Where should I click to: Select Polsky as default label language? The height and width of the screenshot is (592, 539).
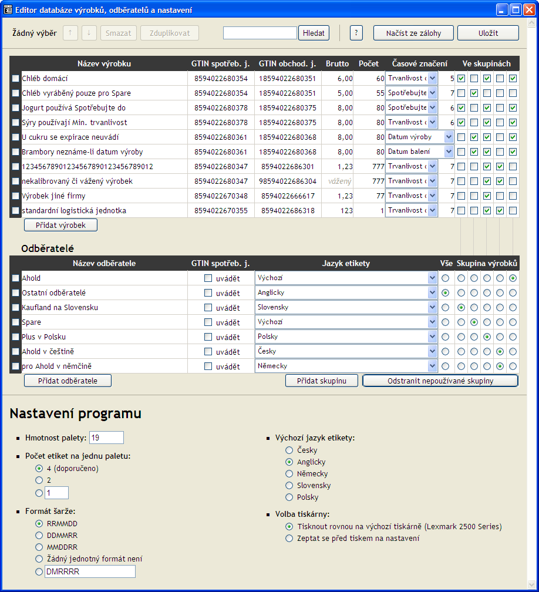coord(289,497)
